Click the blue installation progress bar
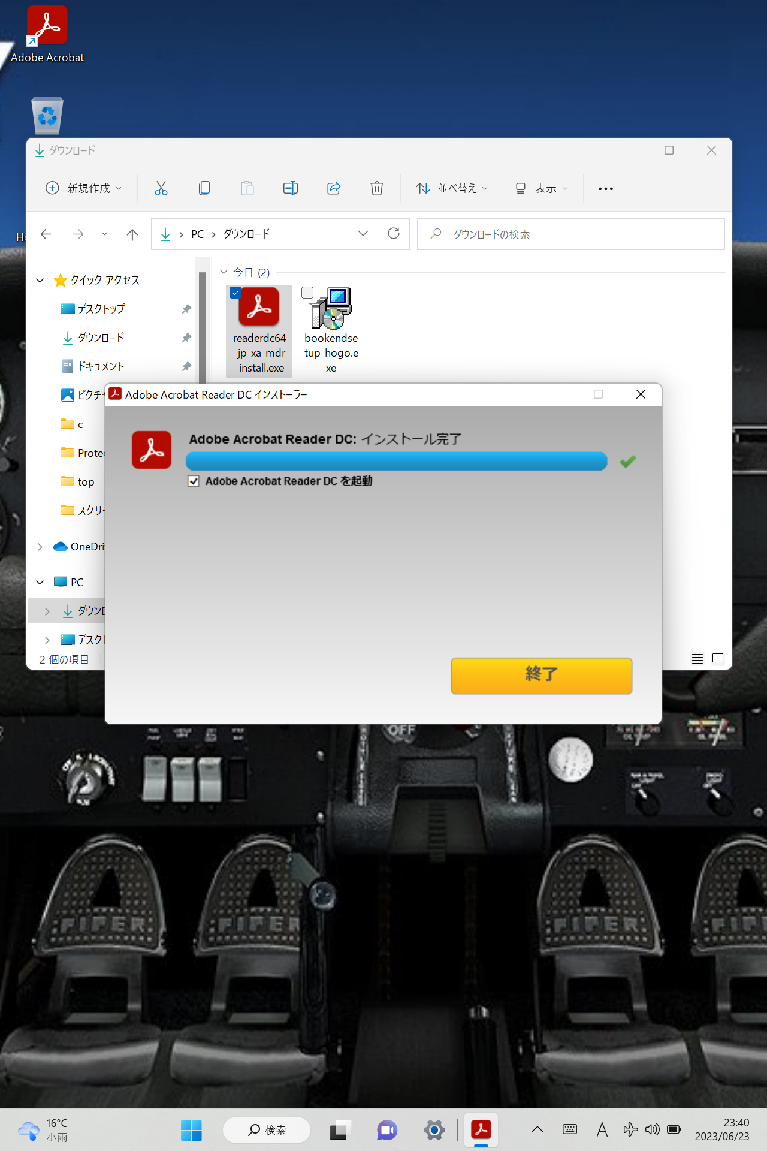This screenshot has height=1151, width=767. pyautogui.click(x=397, y=461)
